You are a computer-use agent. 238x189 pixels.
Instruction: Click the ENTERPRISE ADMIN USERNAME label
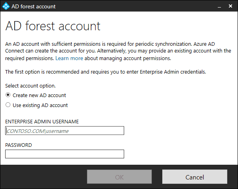point(42,121)
